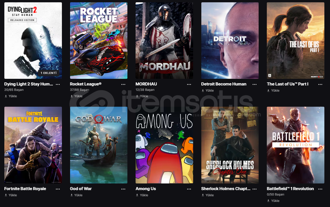Open more options for Battlefield 1 Revolution
This screenshot has width=330, height=207.
point(320,189)
